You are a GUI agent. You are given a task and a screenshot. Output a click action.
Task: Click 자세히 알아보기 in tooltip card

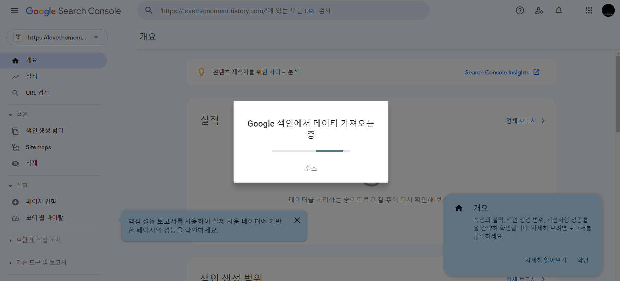pos(545,260)
